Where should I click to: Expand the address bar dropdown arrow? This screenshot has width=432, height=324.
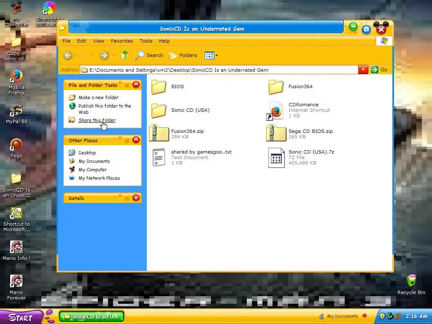tap(363, 70)
